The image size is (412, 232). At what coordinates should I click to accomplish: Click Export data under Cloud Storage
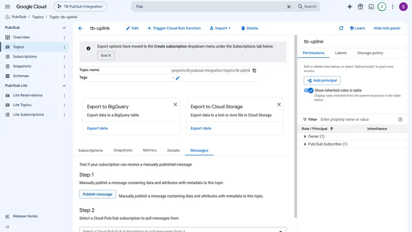point(201,128)
